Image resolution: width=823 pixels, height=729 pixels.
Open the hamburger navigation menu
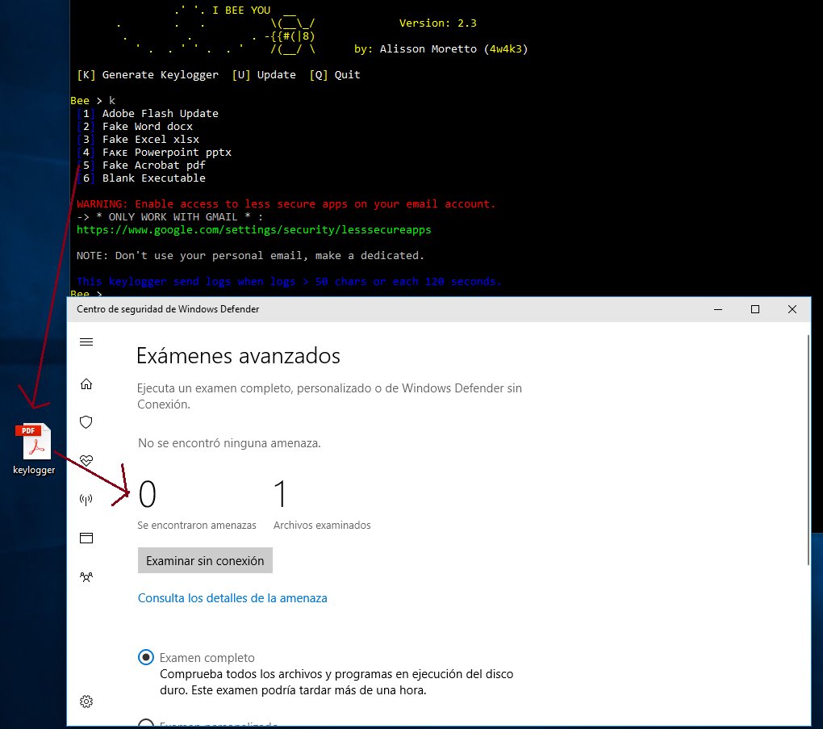86,342
